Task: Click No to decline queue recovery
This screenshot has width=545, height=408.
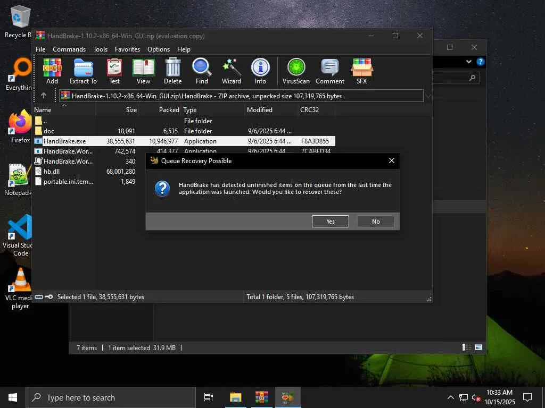Action: [x=376, y=222]
